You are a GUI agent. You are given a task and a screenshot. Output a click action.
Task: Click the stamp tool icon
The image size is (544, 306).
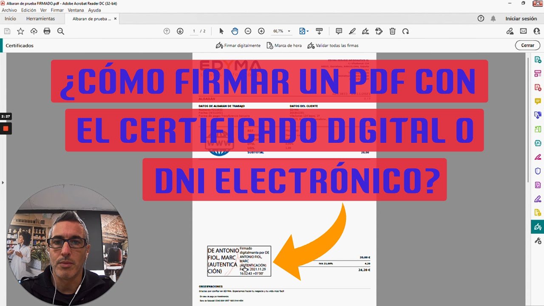tap(379, 31)
